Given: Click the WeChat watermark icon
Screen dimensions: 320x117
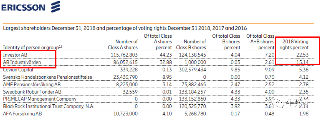Looking at the screenshot, I should click(280, 103).
